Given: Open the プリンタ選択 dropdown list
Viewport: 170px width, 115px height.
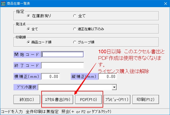Looking at the screenshot, I should [114, 87].
